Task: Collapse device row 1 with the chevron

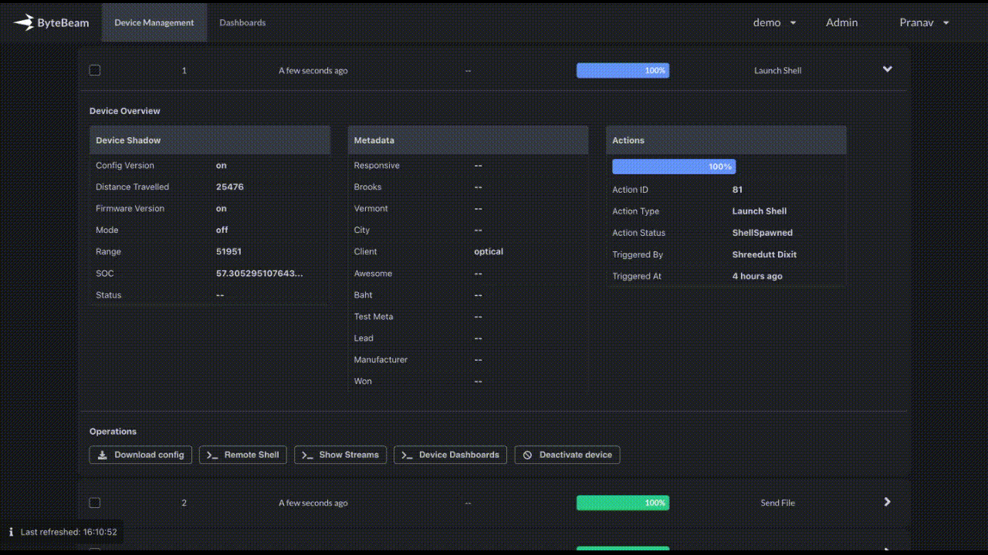Action: point(888,69)
